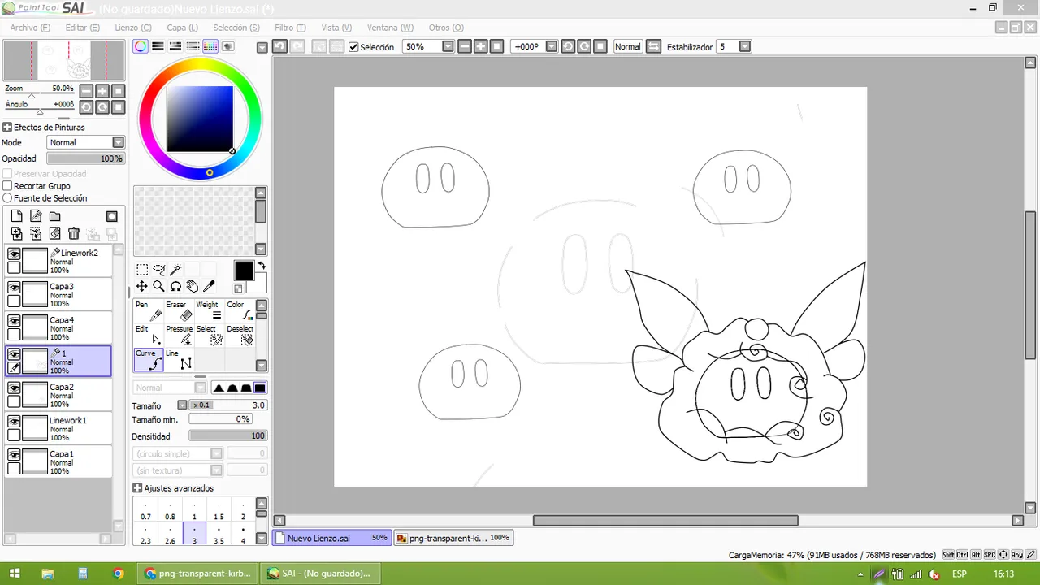Image resolution: width=1040 pixels, height=585 pixels.
Task: Hide the Capa2 layer
Action: coord(14,388)
